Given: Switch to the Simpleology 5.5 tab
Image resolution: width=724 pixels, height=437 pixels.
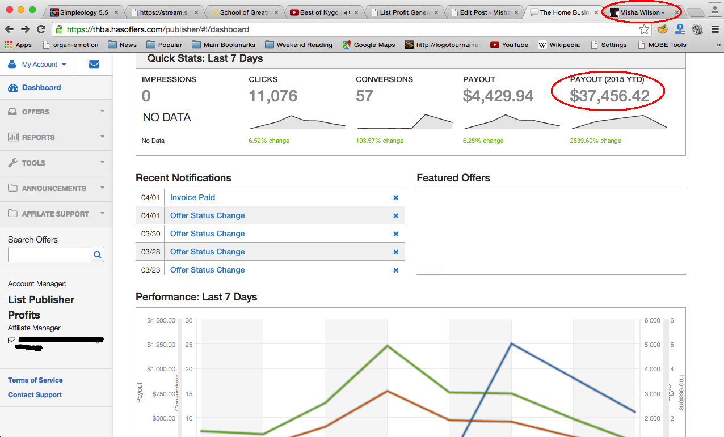Looking at the screenshot, I should tap(83, 12).
